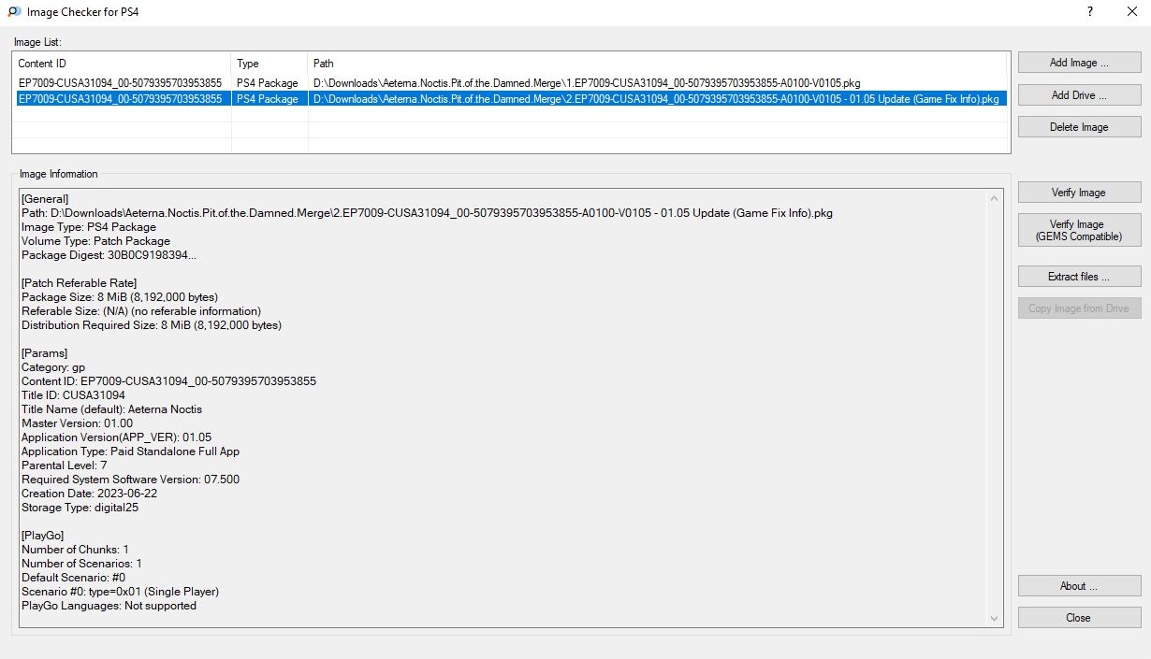Screen dimensions: 1151x659
Task: Click the Referable Size (N/A) line
Action: click(141, 311)
